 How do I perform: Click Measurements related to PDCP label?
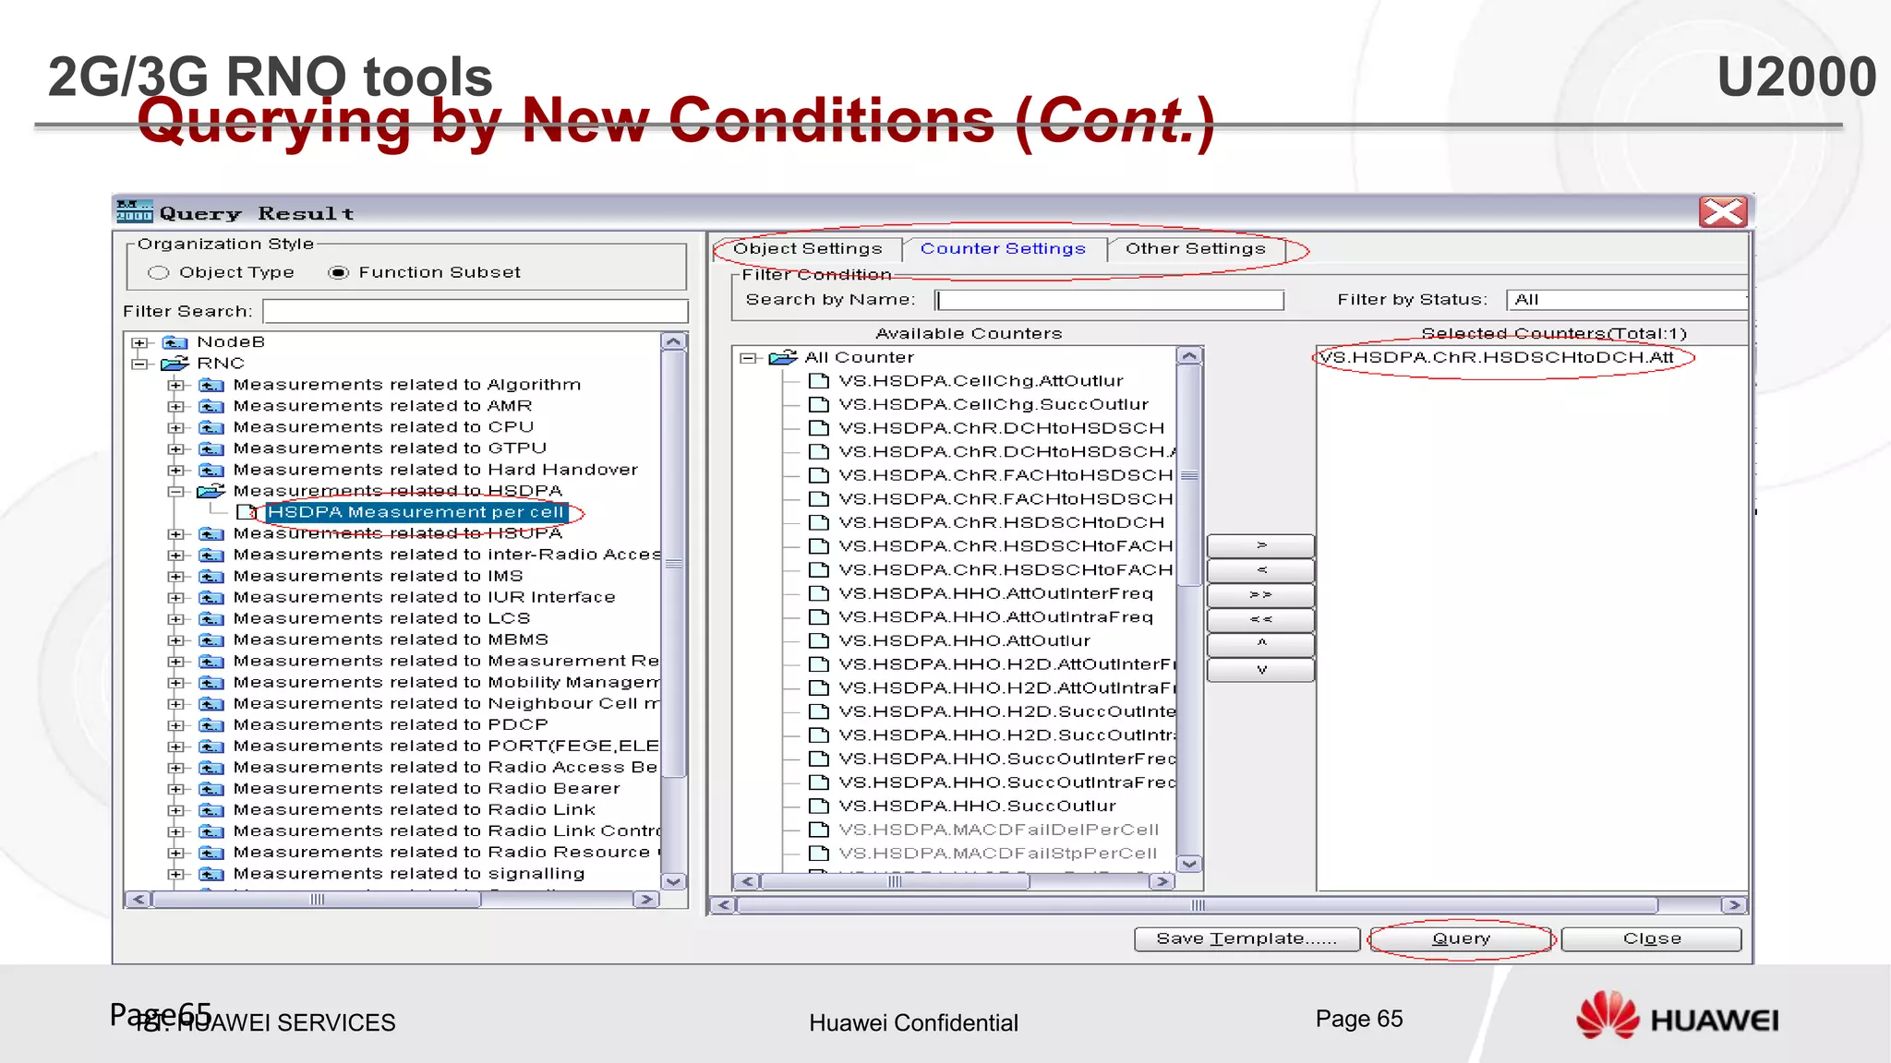(391, 725)
